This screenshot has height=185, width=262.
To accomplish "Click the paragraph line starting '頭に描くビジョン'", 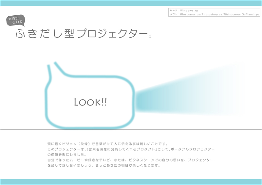I will (108, 143).
